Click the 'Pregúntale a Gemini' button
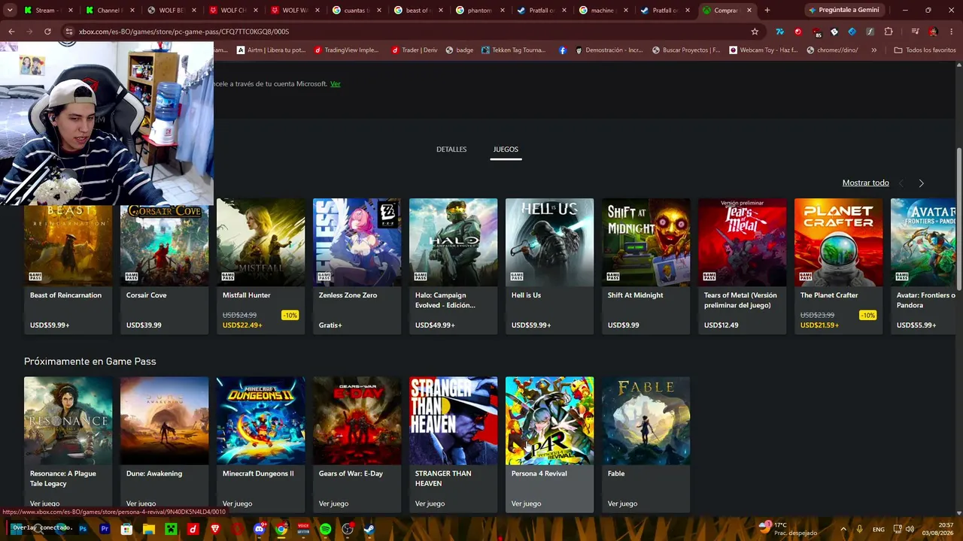Screen dimensions: 963x541 click(843, 11)
